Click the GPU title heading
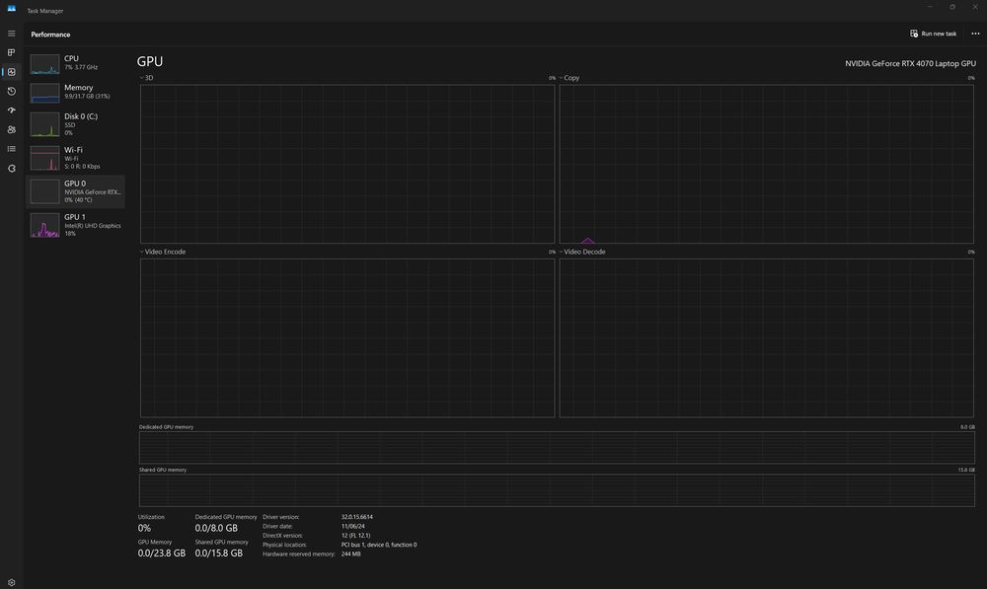Viewport: 987px width, 589px height. [150, 62]
